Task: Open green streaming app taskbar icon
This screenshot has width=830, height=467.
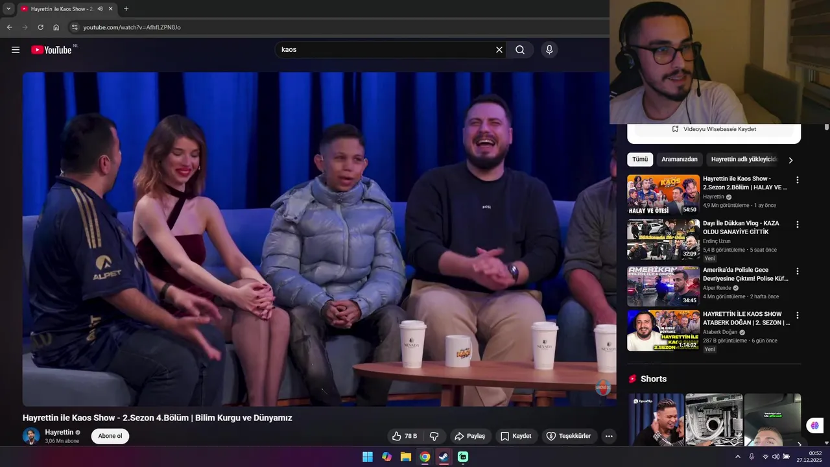Action: click(463, 457)
